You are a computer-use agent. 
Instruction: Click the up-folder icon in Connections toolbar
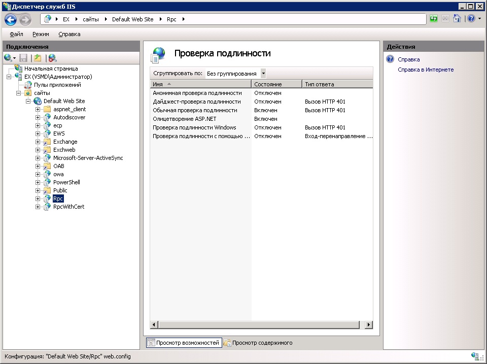38,58
